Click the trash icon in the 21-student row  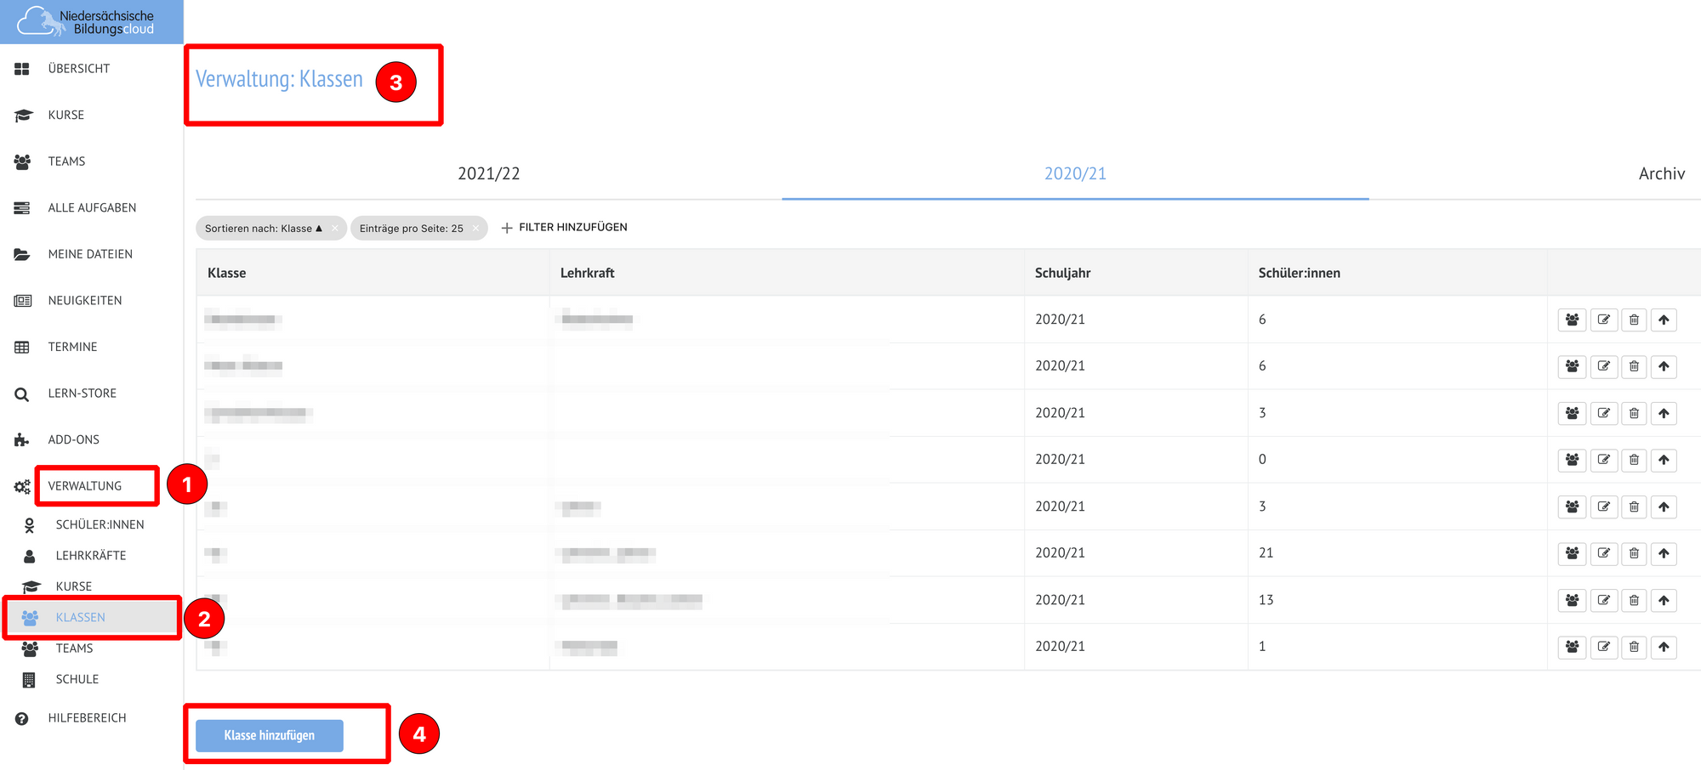pyautogui.click(x=1634, y=553)
